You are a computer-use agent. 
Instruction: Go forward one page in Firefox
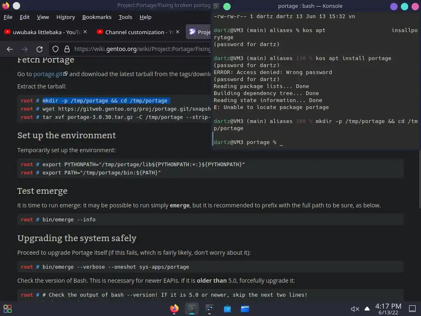[x=25, y=49]
